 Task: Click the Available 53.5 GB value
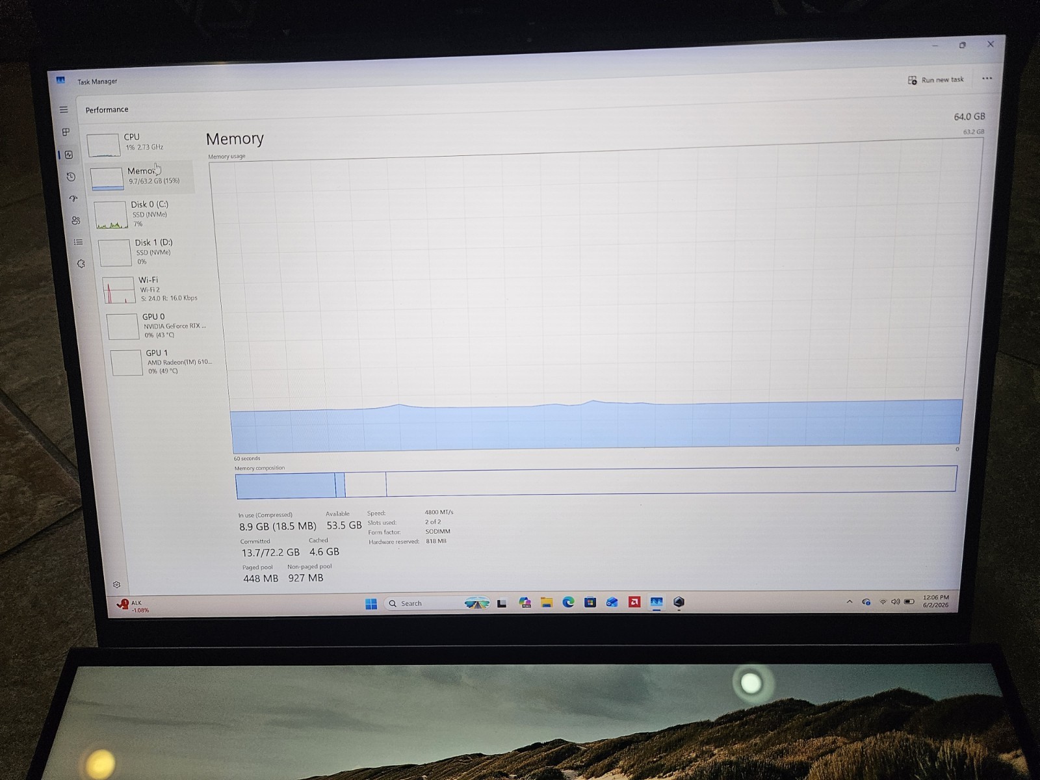click(344, 525)
